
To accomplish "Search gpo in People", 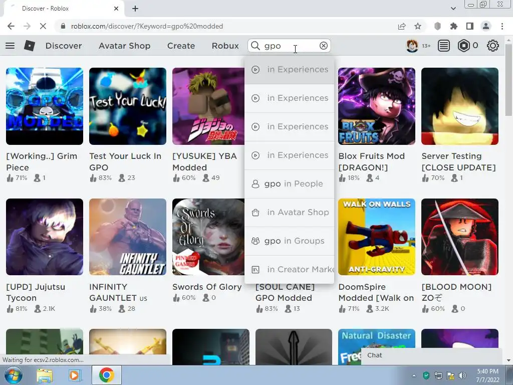I will [x=290, y=183].
